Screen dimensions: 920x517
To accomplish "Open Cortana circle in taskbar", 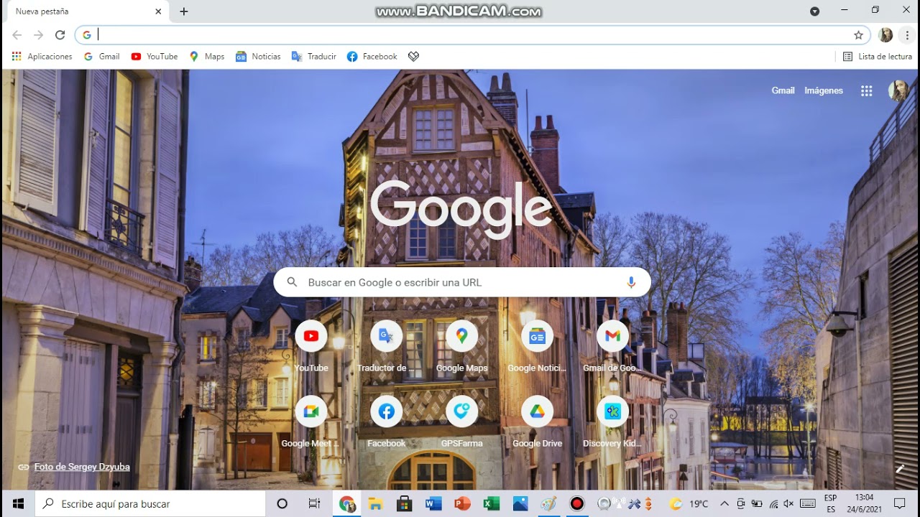I will click(282, 503).
